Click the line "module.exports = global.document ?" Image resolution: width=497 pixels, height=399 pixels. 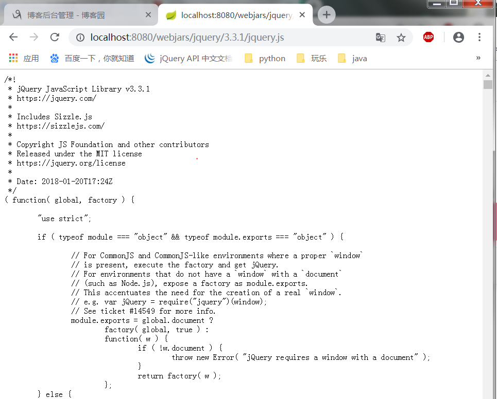pos(142,320)
